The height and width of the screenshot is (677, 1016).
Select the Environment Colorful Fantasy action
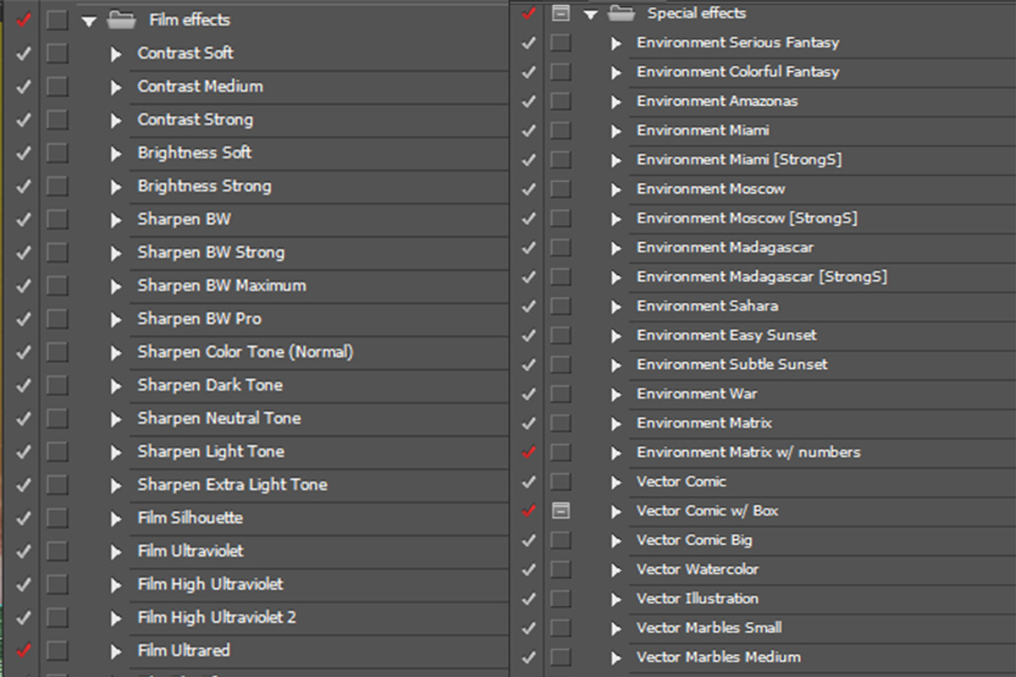pyautogui.click(x=738, y=72)
